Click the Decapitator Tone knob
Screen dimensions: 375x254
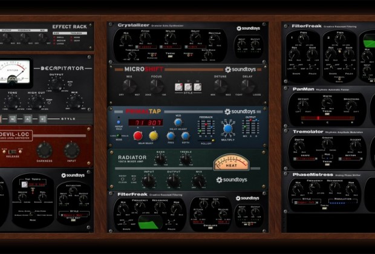(12, 102)
